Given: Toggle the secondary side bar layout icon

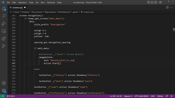Looking at the screenshot, I should click(156, 2).
